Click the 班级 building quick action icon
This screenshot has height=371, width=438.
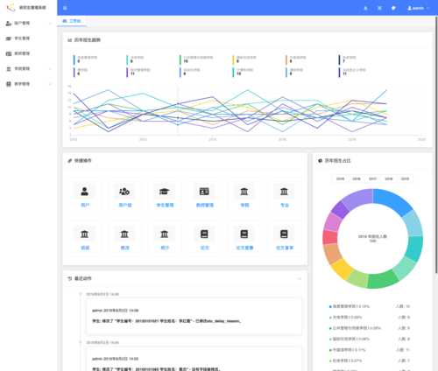tap(85, 234)
